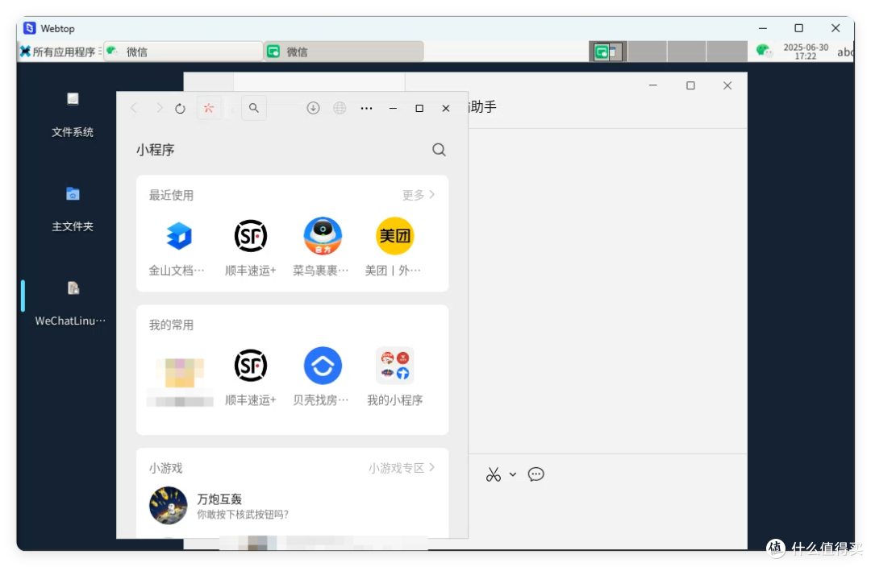Viewport: 871px width, 567px height.
Task: Go forward in mini program window
Action: 159,108
